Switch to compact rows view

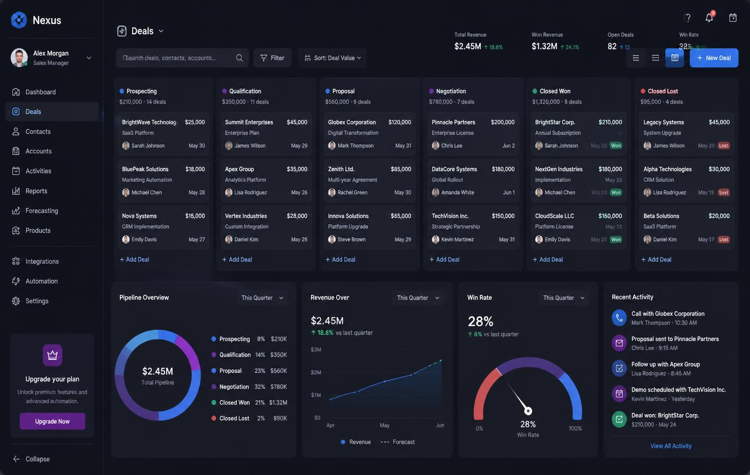[x=655, y=58]
